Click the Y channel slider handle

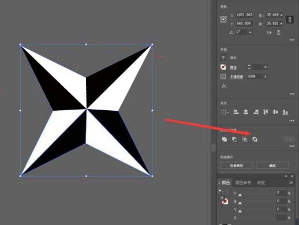point(240,211)
